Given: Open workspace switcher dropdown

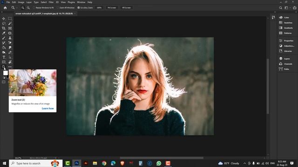Looking at the screenshot, I should pyautogui.click(x=287, y=8).
